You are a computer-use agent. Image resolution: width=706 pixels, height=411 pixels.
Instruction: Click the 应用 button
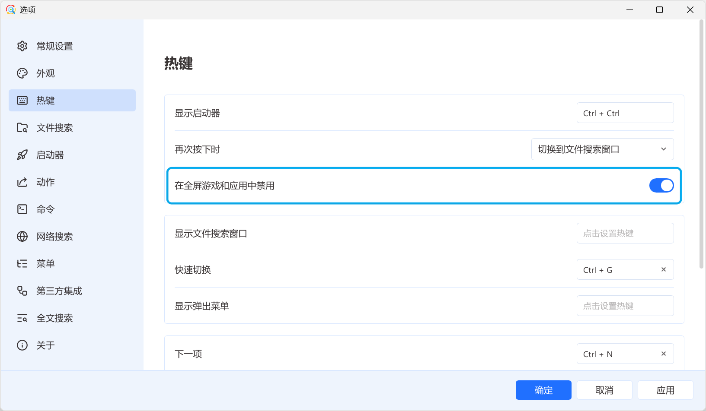pos(665,390)
